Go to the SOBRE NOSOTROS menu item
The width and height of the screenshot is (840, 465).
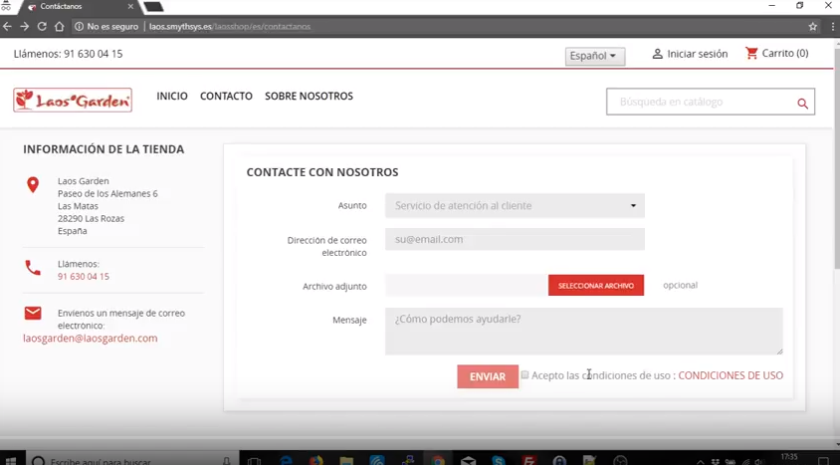309,97
